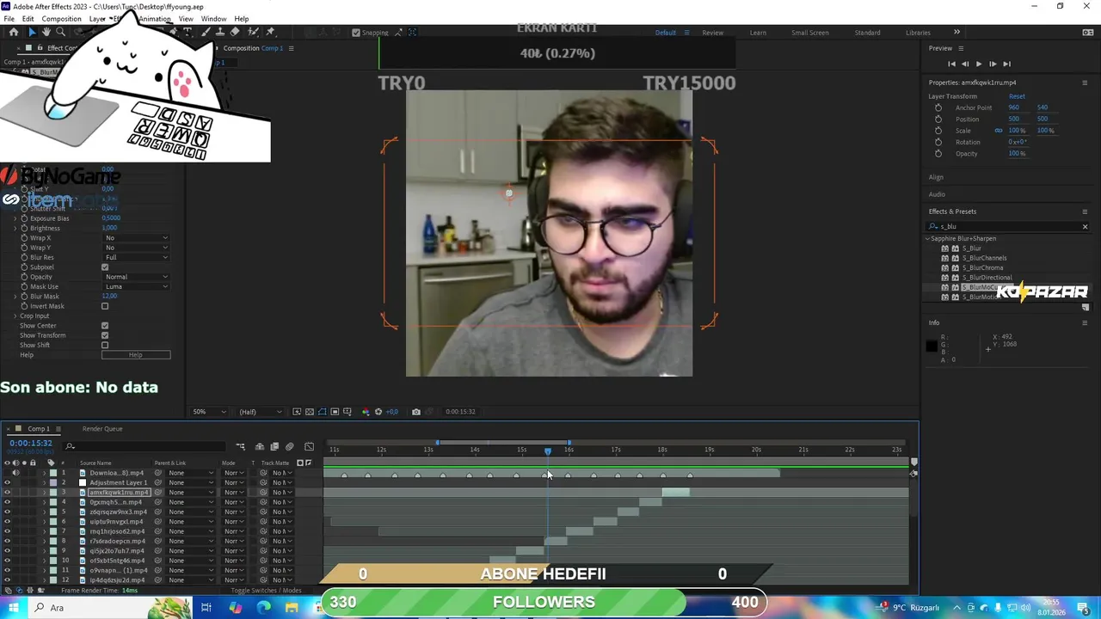The width and height of the screenshot is (1101, 619).
Task: Open the viewer magnification 50% dropdown
Action: 209,412
